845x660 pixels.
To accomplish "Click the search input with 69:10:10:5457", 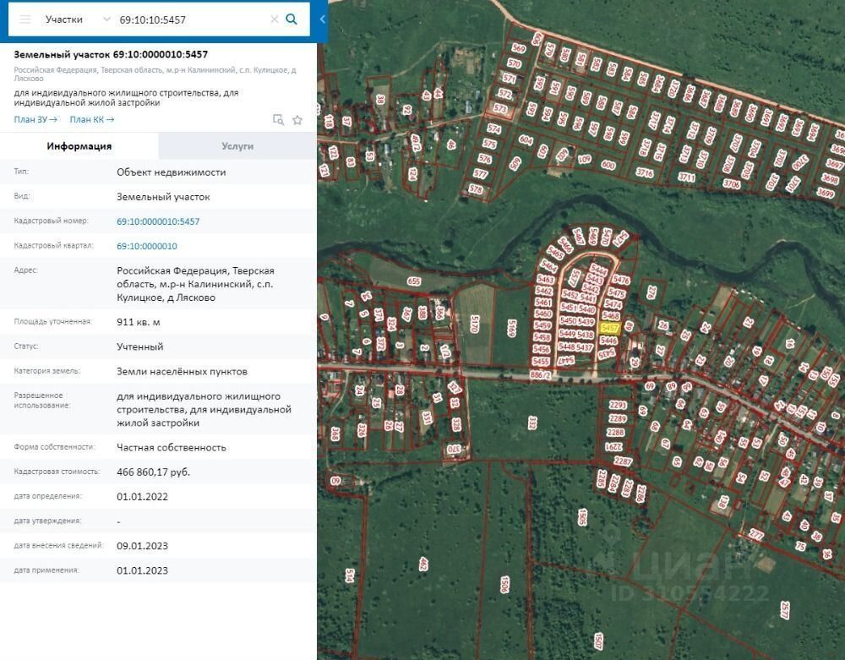I will click(190, 19).
